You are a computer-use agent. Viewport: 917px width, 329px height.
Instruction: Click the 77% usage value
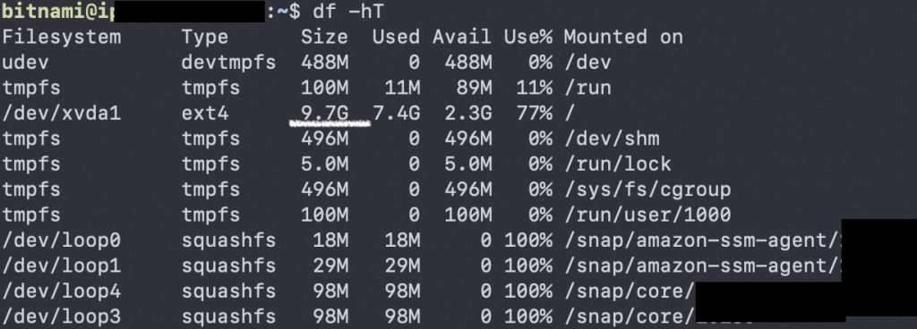tap(534, 114)
